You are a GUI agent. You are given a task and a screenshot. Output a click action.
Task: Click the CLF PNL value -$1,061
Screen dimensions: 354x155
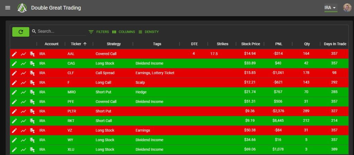pyautogui.click(x=278, y=73)
